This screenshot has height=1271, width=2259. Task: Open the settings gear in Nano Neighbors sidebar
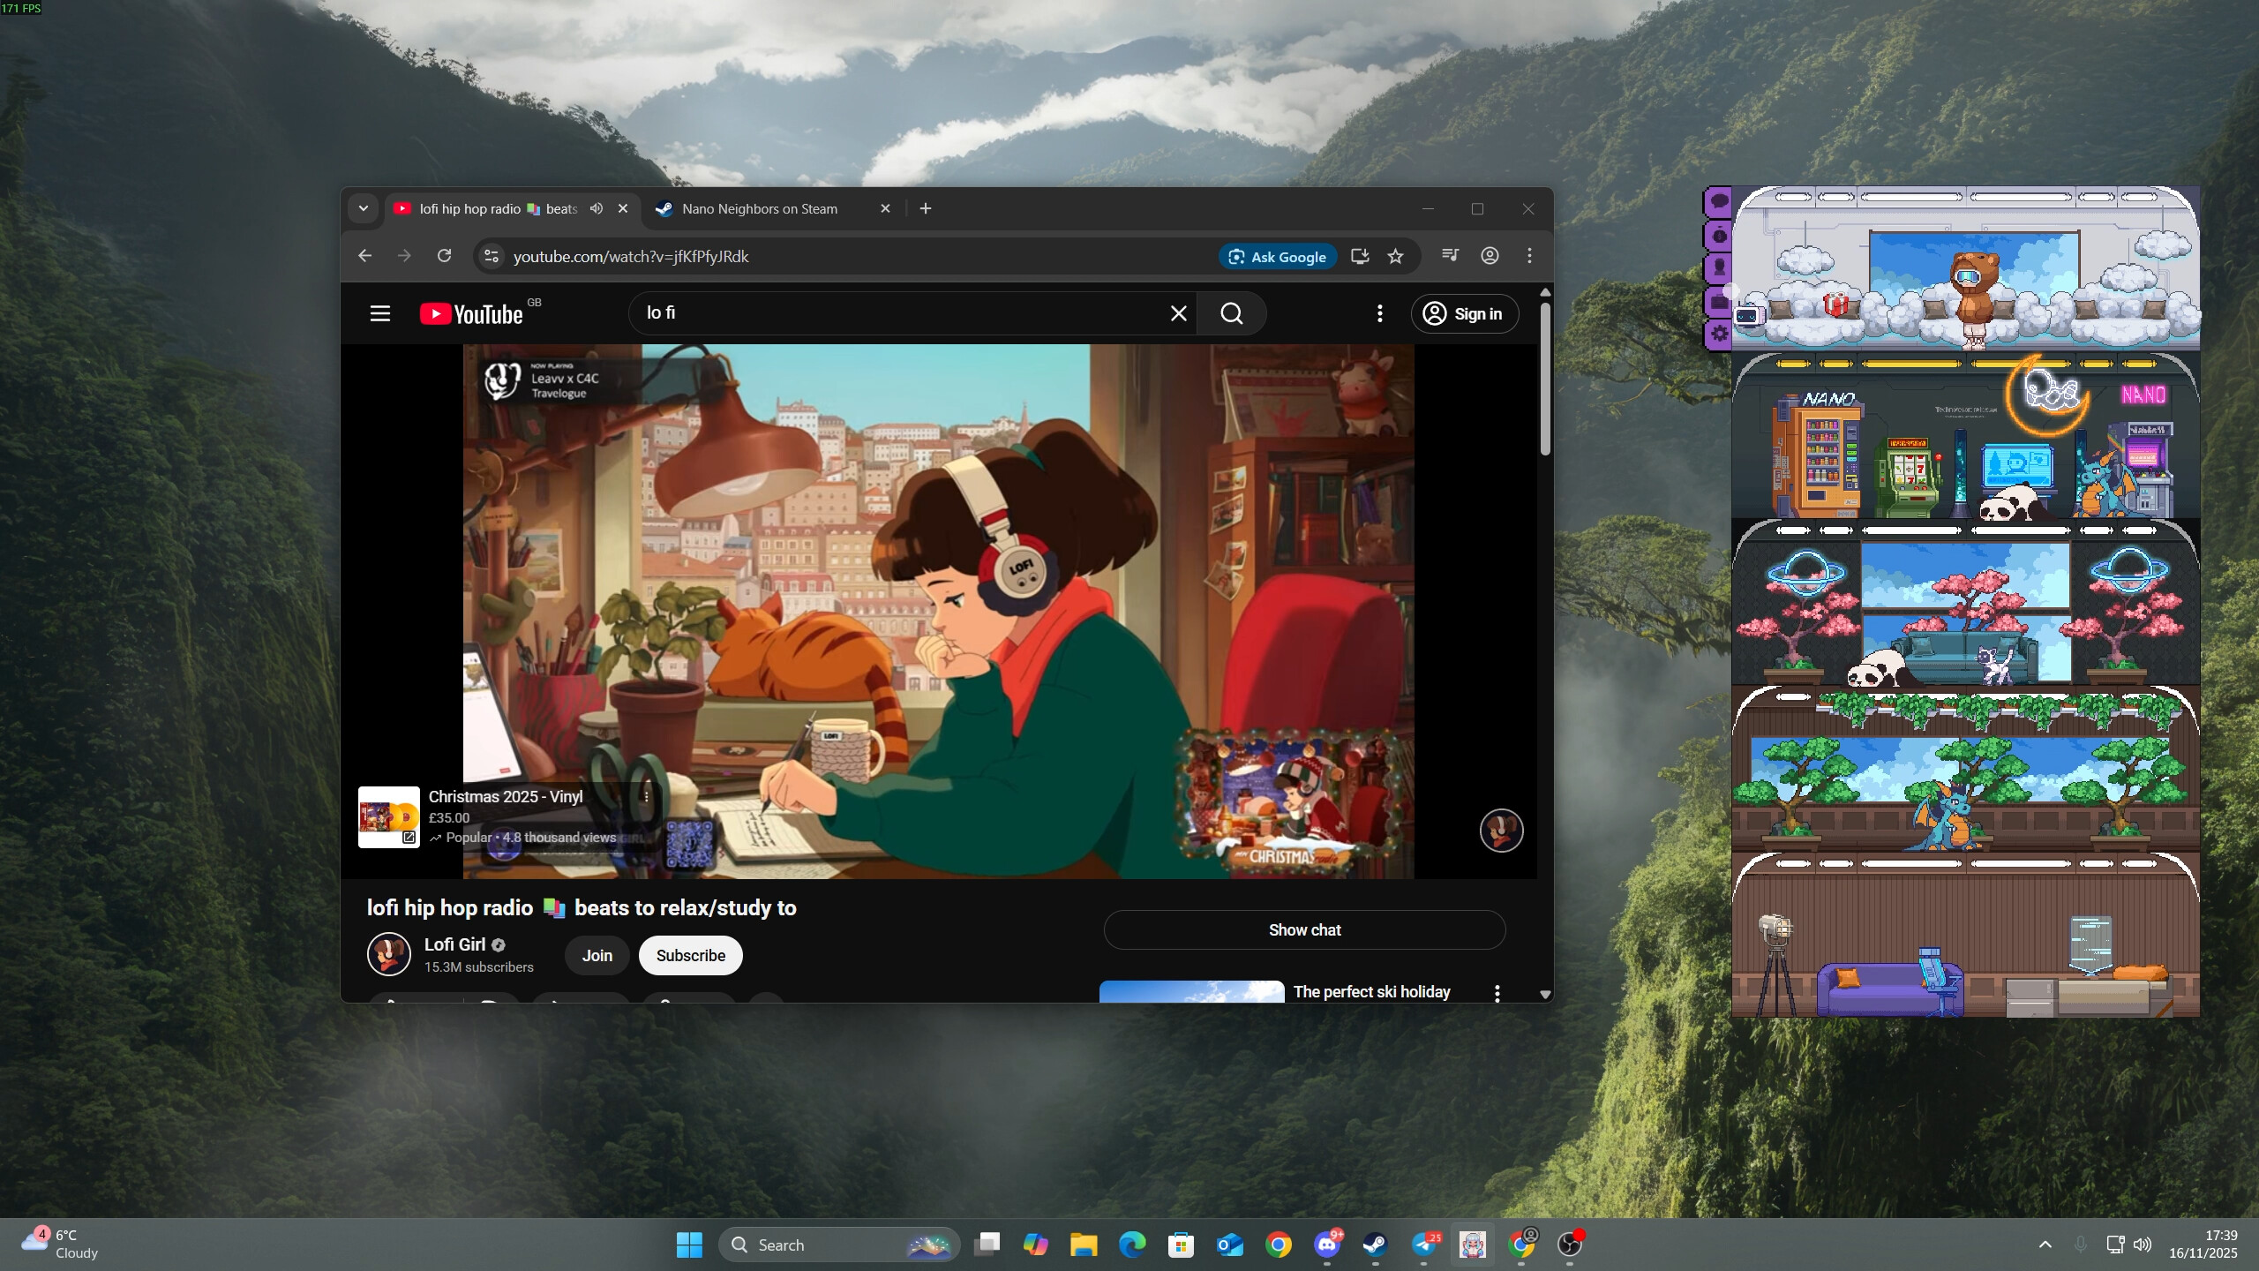click(1719, 334)
